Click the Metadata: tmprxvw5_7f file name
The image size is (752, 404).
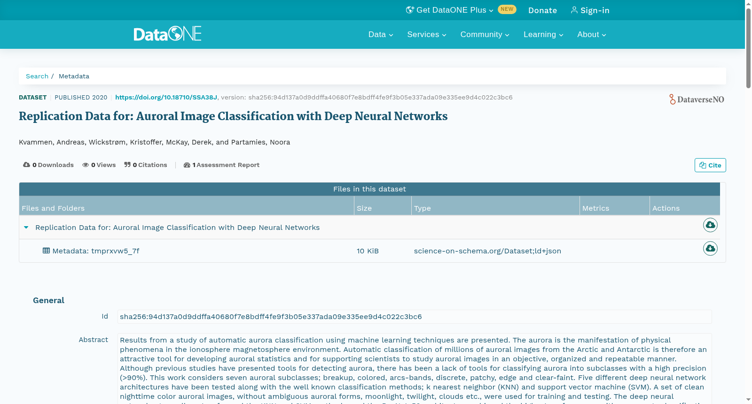pyautogui.click(x=96, y=251)
